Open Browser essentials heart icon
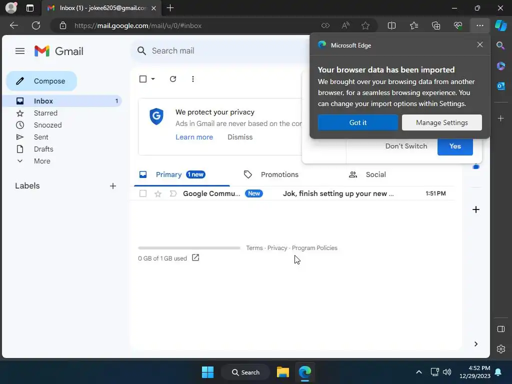The height and width of the screenshot is (384, 512). tap(458, 25)
